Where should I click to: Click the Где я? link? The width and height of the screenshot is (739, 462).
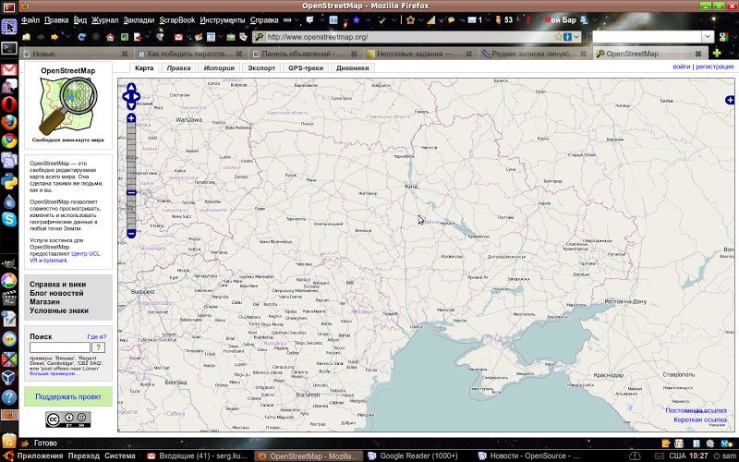(97, 336)
